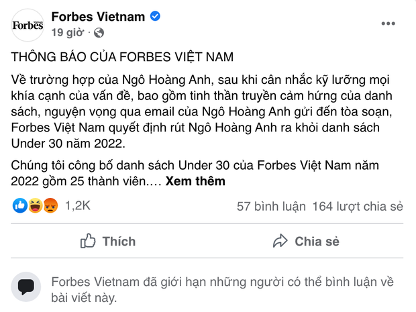The image size is (416, 312).
Task: Click the blue Like reaction emoji
Action: (19, 206)
